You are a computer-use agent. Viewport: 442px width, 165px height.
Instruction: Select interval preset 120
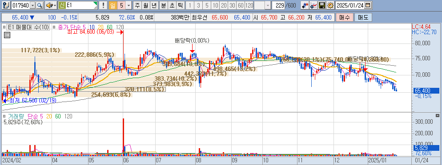pos(249,5)
